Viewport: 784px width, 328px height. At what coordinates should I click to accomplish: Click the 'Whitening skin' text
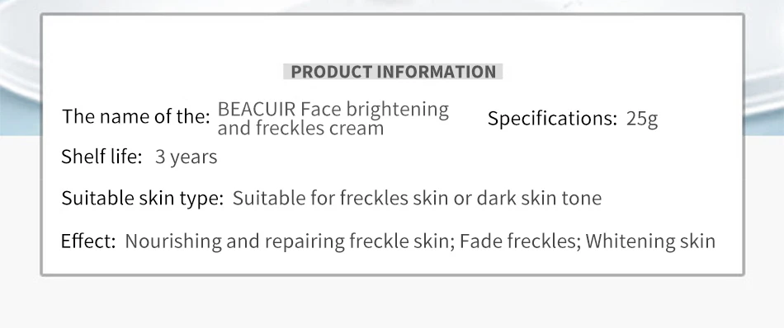(x=650, y=241)
